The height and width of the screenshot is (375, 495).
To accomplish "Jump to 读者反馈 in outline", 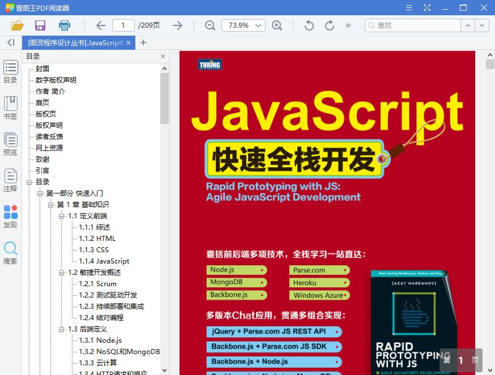I will [x=49, y=136].
